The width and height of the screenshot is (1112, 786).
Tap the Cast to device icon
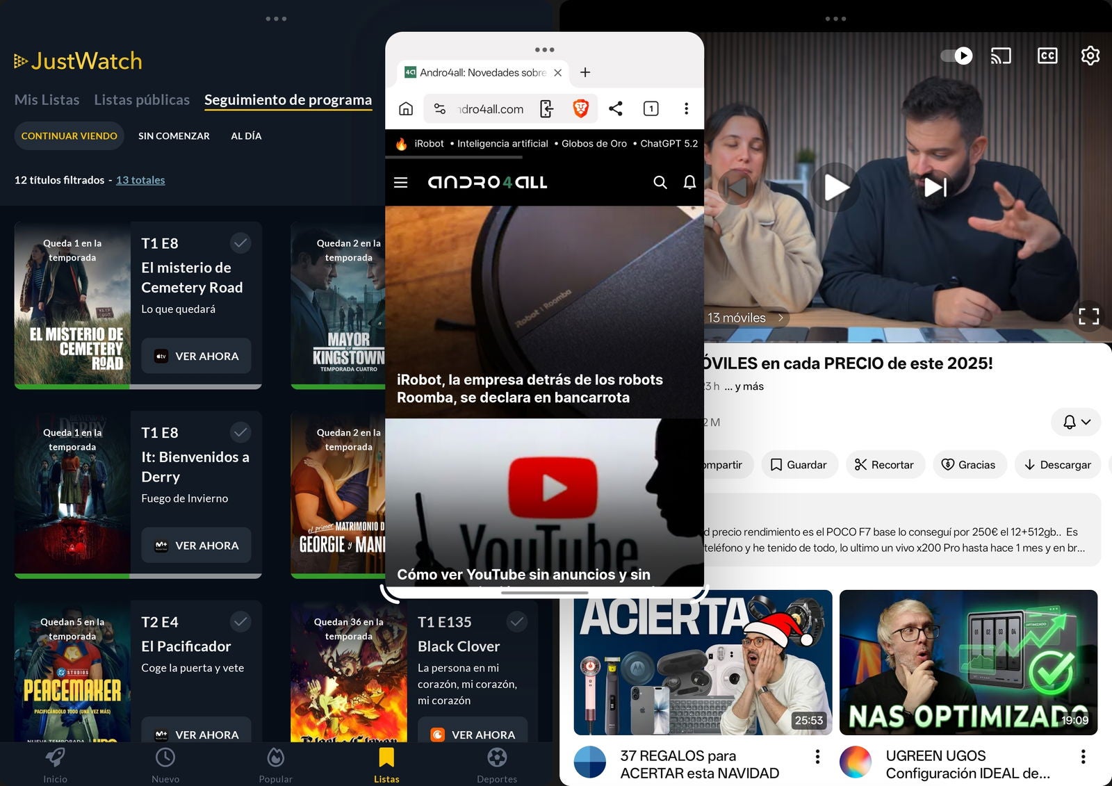tap(1001, 56)
